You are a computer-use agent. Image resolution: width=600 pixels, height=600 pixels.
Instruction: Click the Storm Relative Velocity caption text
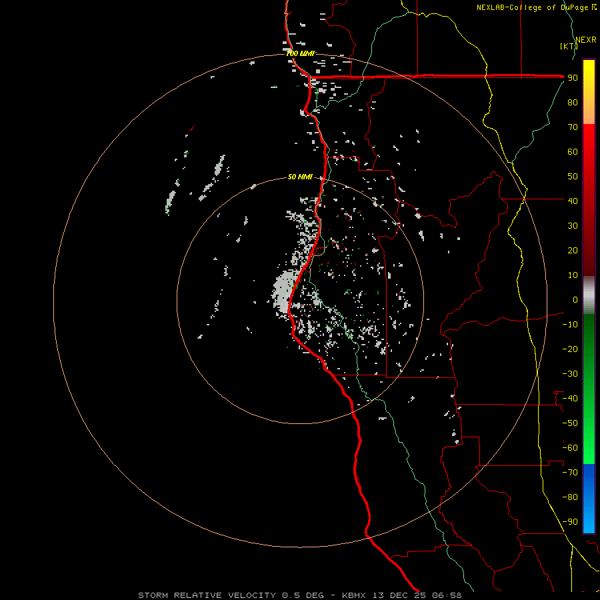[x=300, y=595]
